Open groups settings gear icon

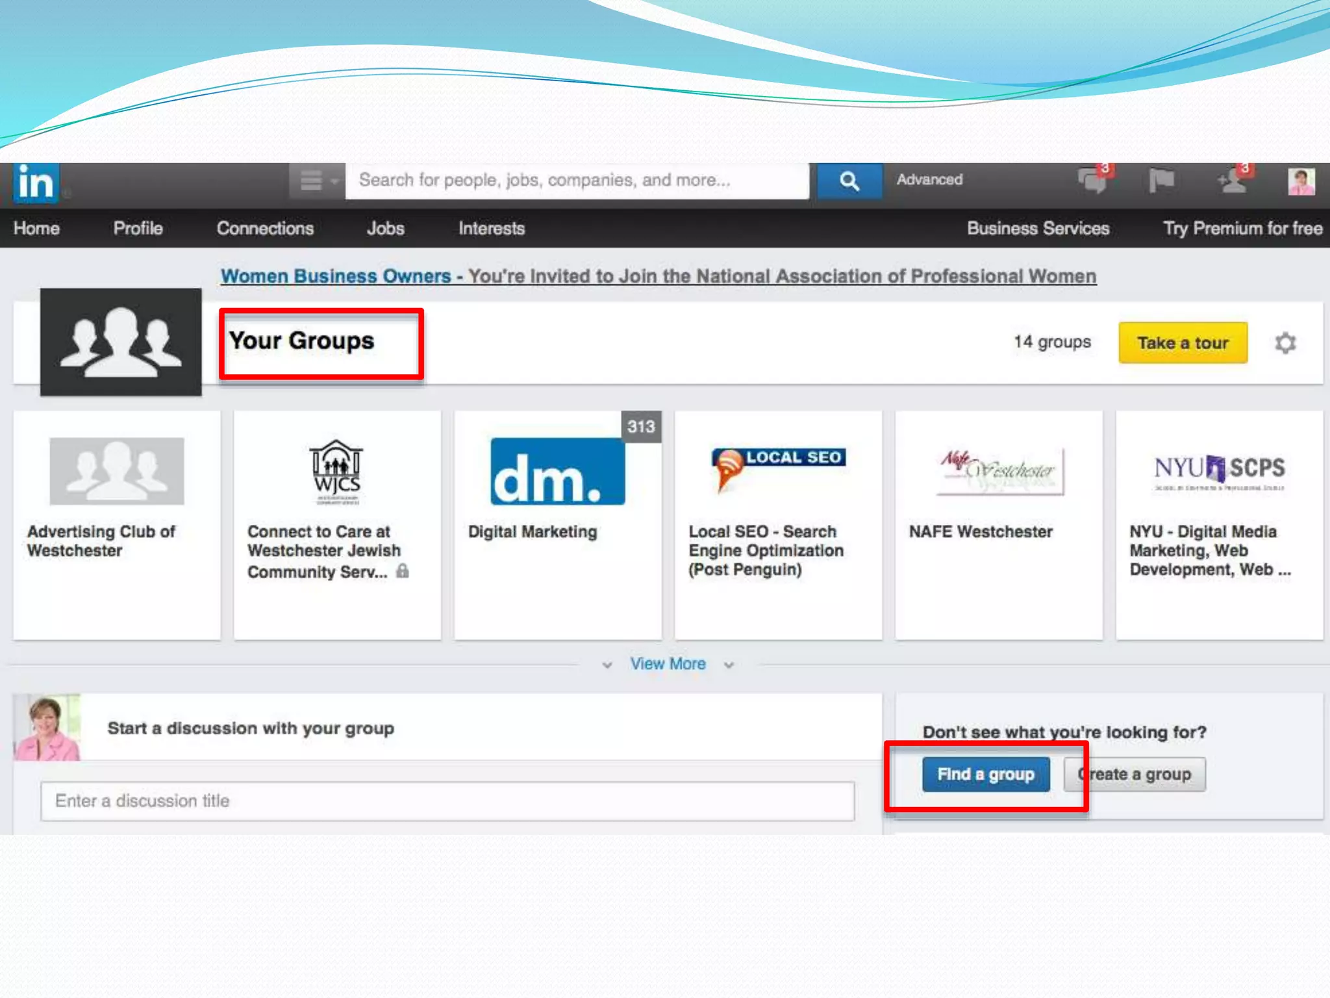(x=1285, y=343)
